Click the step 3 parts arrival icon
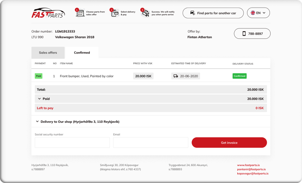Image resolution: width=302 pixels, height=183 pixels. tap(145, 13)
